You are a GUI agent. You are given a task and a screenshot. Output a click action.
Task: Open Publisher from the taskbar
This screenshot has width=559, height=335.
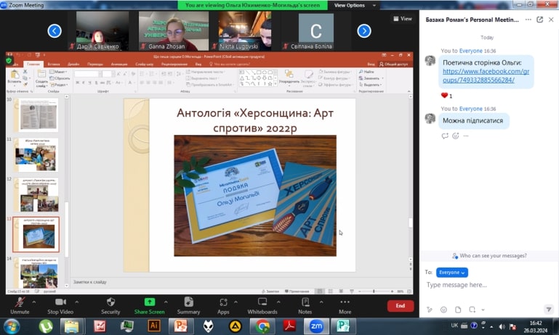pos(342,326)
